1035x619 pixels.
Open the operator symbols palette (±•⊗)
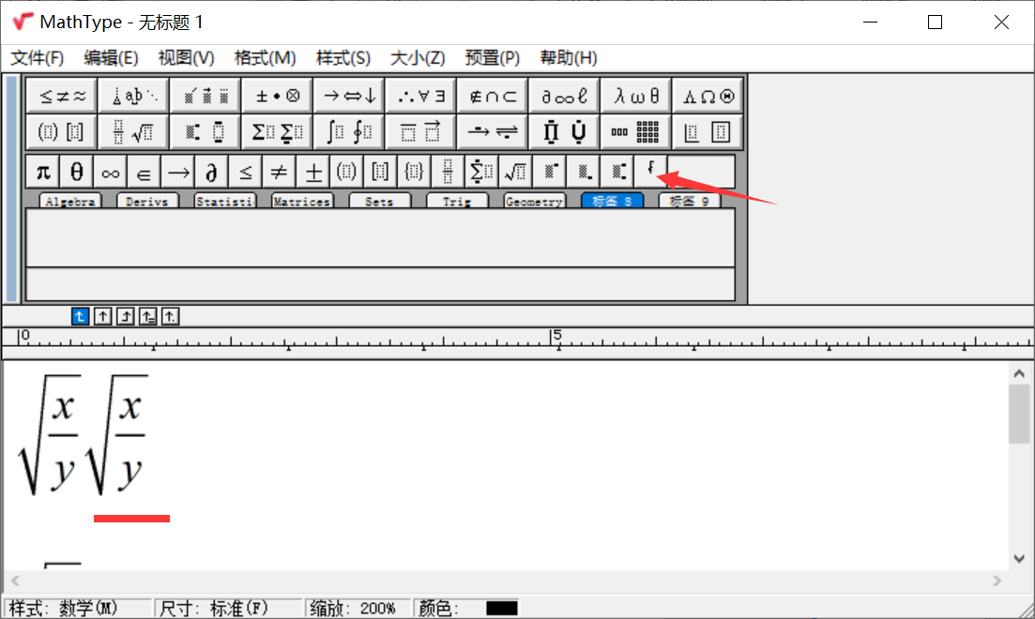click(277, 97)
